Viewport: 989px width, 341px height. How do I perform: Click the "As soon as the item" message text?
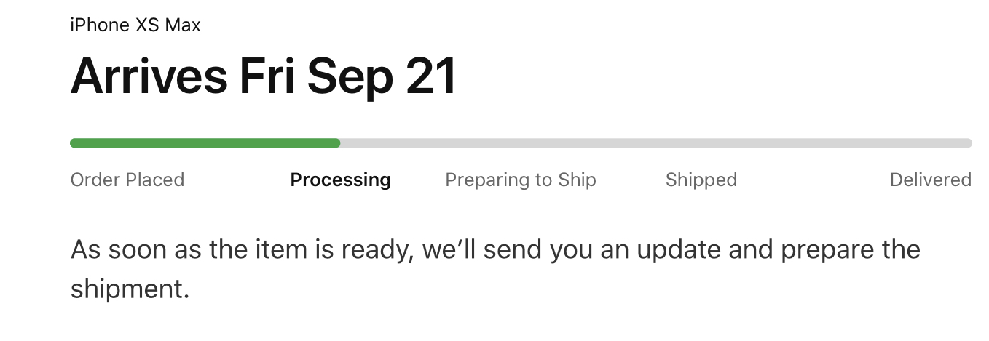click(x=495, y=250)
